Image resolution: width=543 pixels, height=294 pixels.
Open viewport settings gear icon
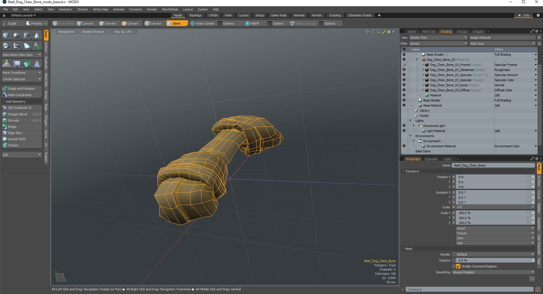(389, 32)
